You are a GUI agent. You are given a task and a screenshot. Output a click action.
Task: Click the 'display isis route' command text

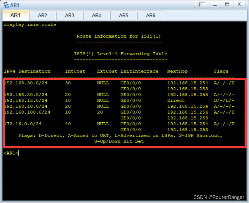pos(30,25)
